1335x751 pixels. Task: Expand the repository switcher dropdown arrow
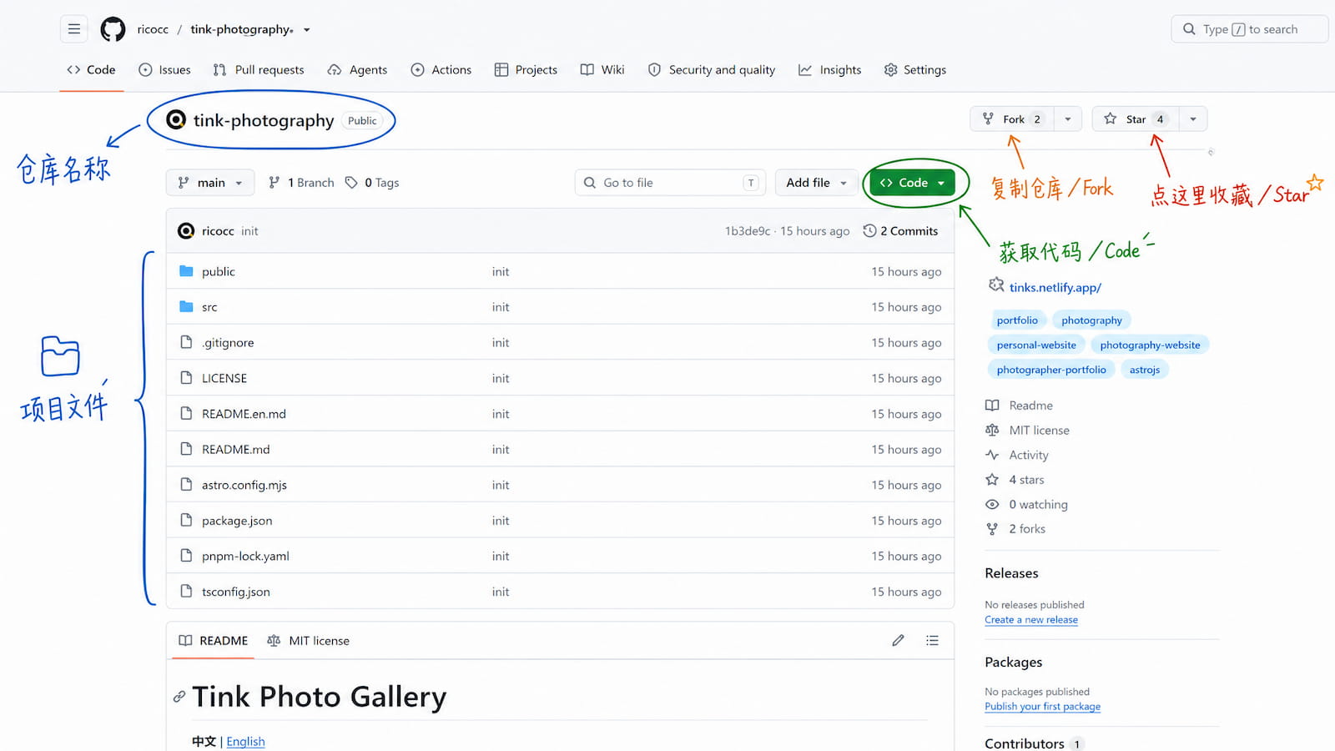(x=307, y=30)
